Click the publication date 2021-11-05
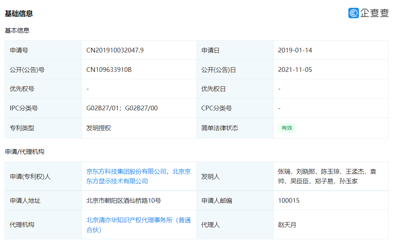The height and width of the screenshot is (247, 394). [295, 69]
